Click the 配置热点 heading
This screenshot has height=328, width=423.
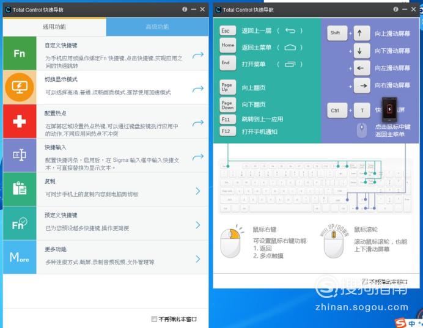[x=56, y=113]
